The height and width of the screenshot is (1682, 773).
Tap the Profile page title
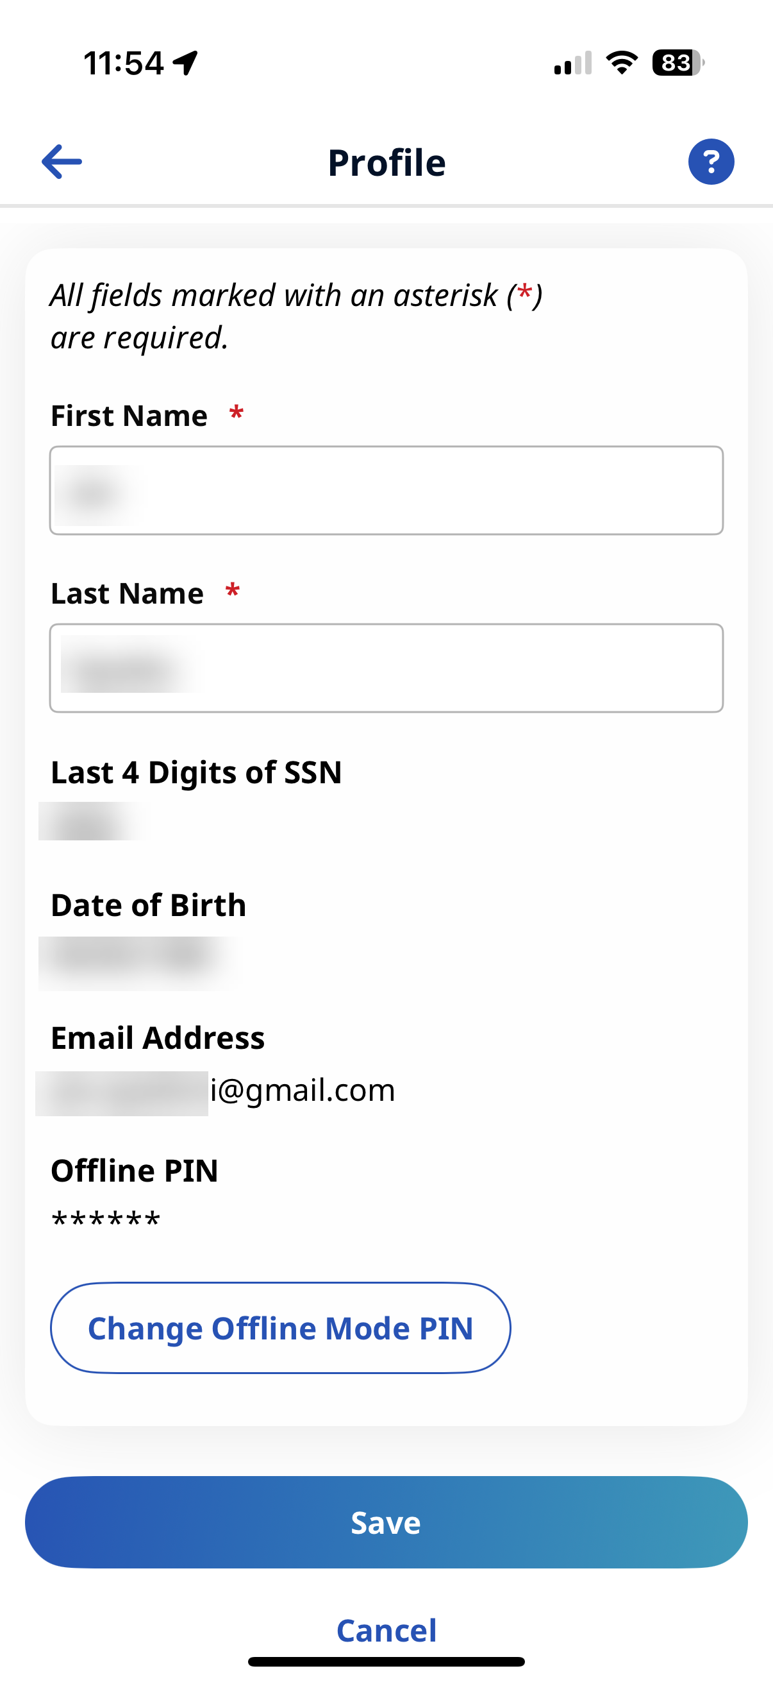pos(386,162)
